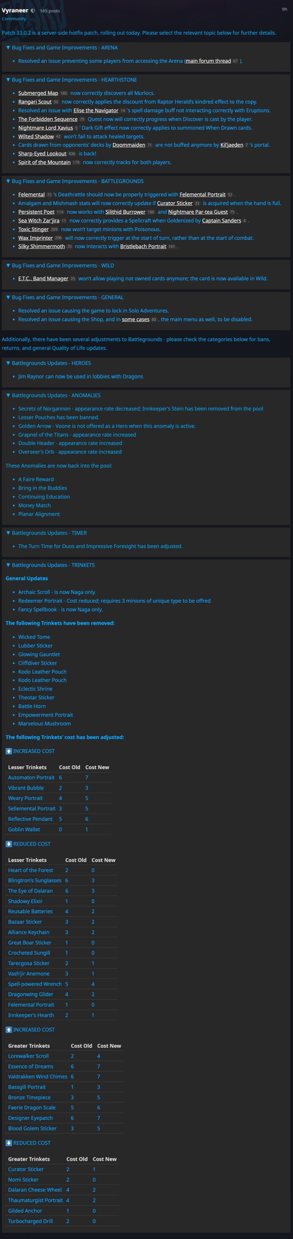The image size is (293, 1239).
Task: Click the shield icon next to Vyraneer
Action: click(33, 11)
